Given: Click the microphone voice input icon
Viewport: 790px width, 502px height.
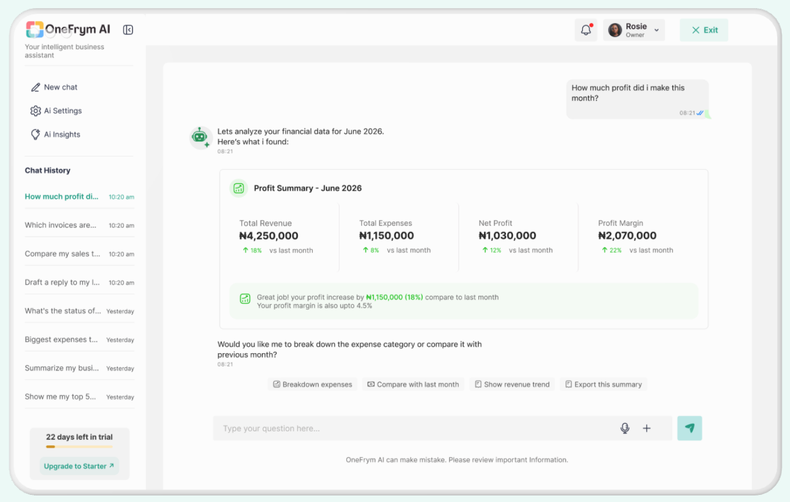Looking at the screenshot, I should tap(625, 428).
